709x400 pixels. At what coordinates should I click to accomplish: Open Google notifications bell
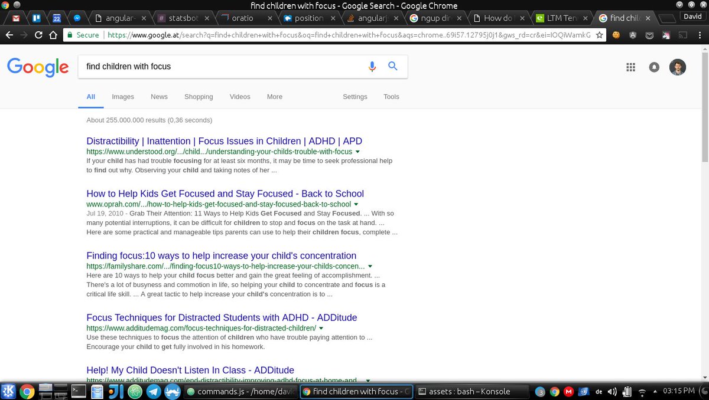point(654,67)
